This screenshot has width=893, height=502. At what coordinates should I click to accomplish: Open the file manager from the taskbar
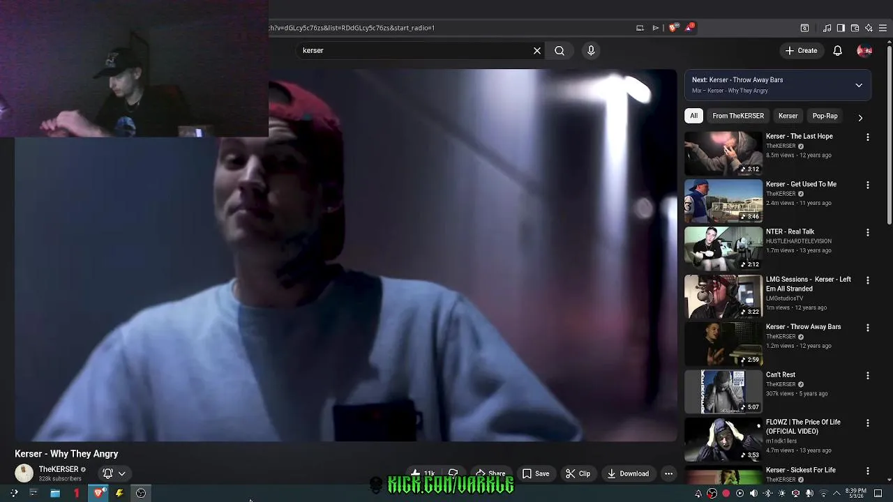(55, 493)
